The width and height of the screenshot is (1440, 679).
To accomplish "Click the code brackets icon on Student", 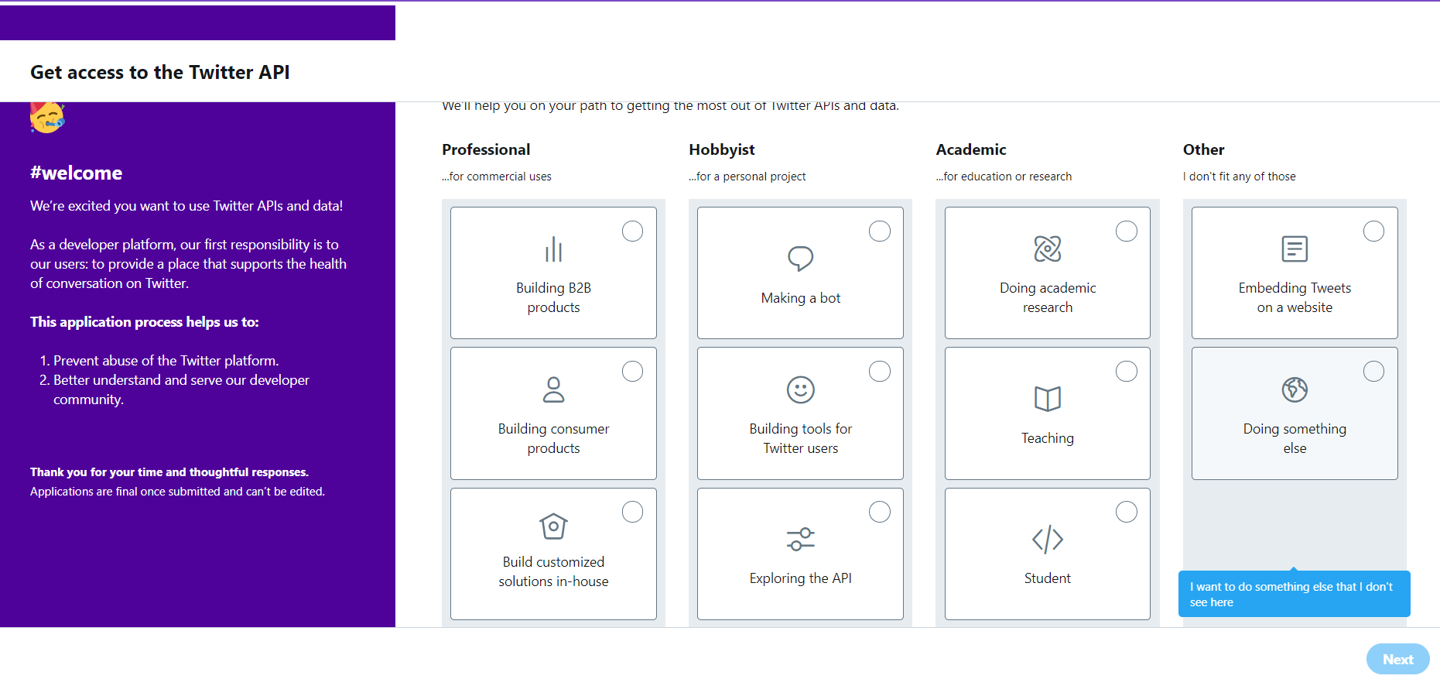I will click(1048, 539).
